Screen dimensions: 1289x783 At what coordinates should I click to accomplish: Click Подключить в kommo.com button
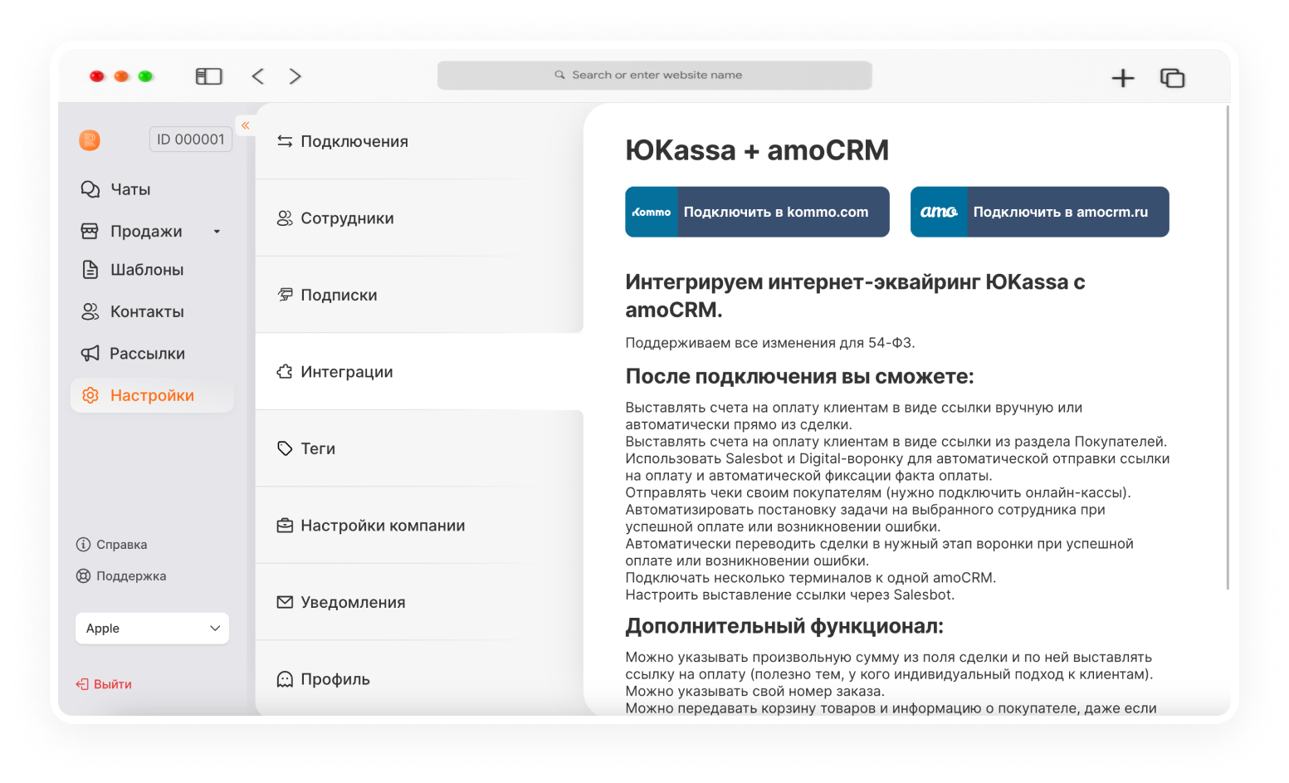click(757, 212)
